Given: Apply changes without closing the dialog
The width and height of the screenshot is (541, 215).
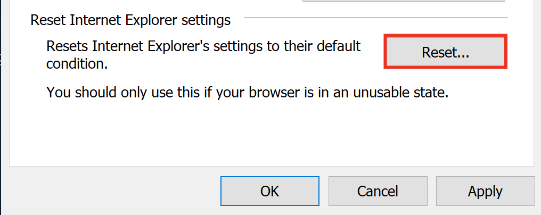Looking at the screenshot, I should (485, 191).
